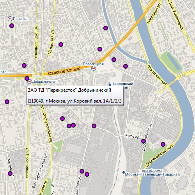Select the upper marker of the bottom pair

click(82, 171)
